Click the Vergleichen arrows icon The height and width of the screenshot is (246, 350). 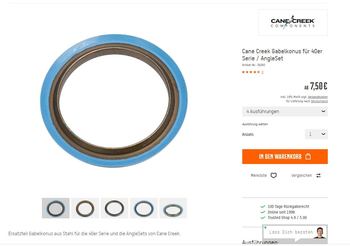(318, 175)
